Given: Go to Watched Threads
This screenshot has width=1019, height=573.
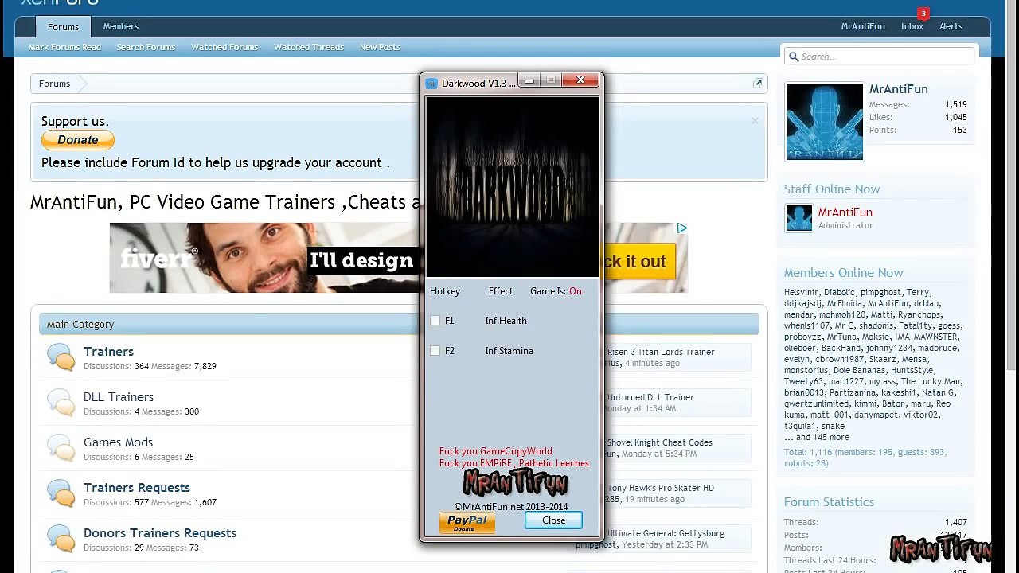Looking at the screenshot, I should [309, 47].
